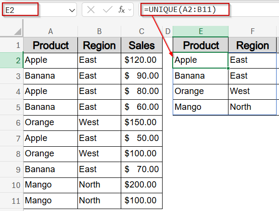279x211 pixels.
Task: Select row 6 header
Action: point(12,123)
